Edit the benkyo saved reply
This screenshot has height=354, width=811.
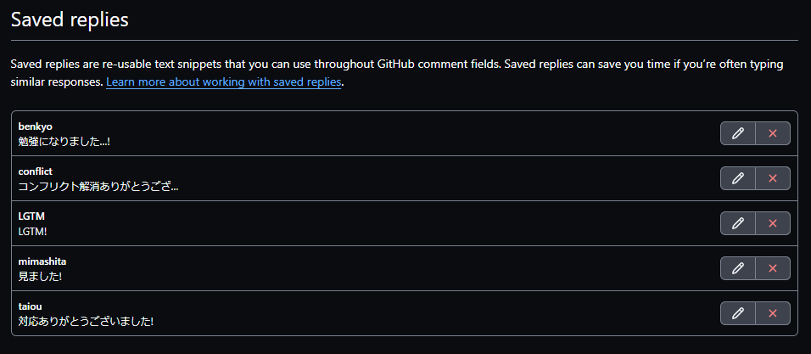tap(738, 133)
